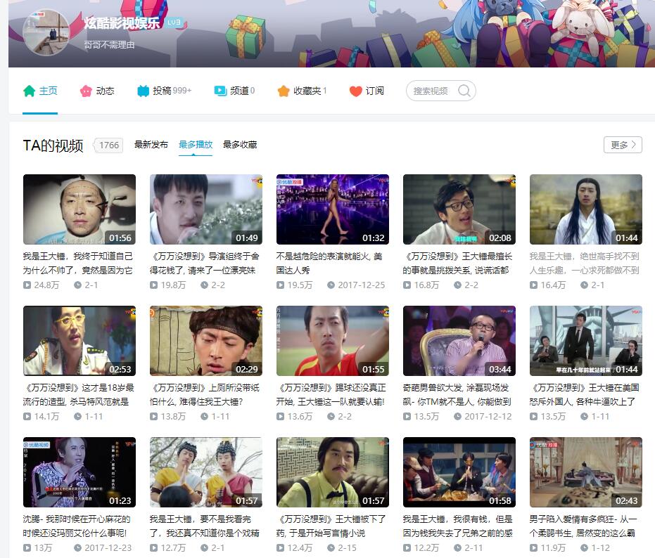Open title 绝世高手找不到人生乐趣
655x558 pixels.
click(x=585, y=264)
